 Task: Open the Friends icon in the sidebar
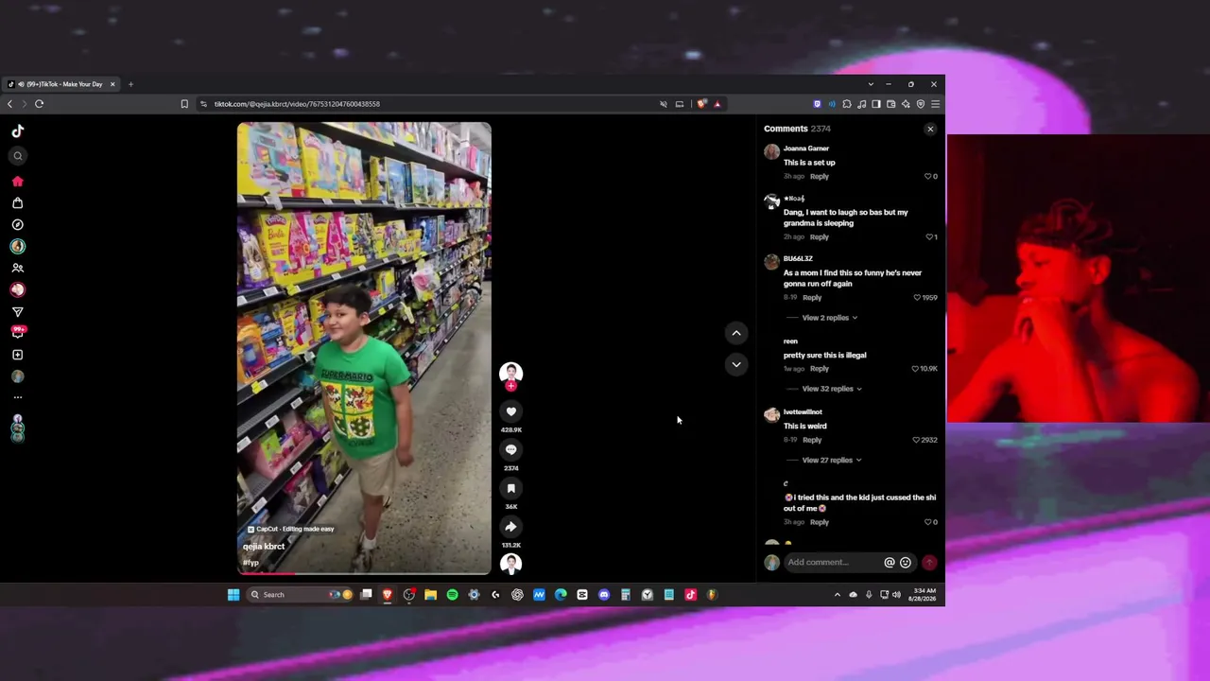pyautogui.click(x=18, y=269)
